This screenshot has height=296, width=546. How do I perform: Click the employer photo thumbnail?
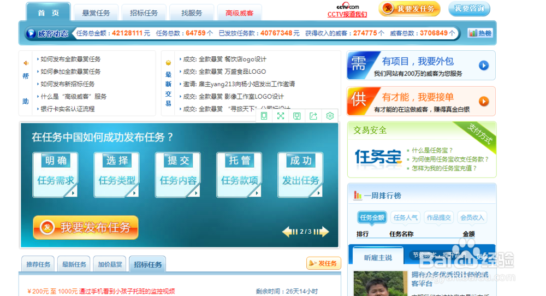point(380,284)
